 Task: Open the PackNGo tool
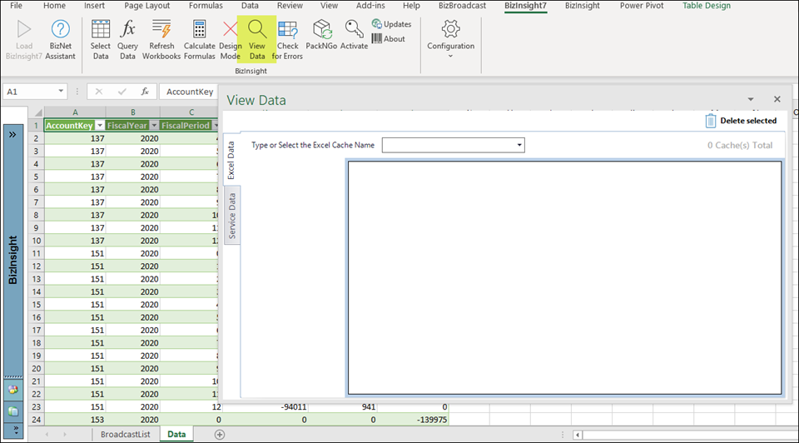pyautogui.click(x=321, y=35)
